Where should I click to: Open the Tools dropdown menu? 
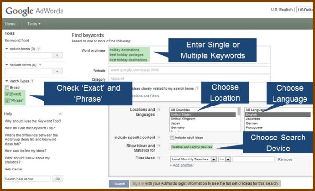(x=33, y=24)
